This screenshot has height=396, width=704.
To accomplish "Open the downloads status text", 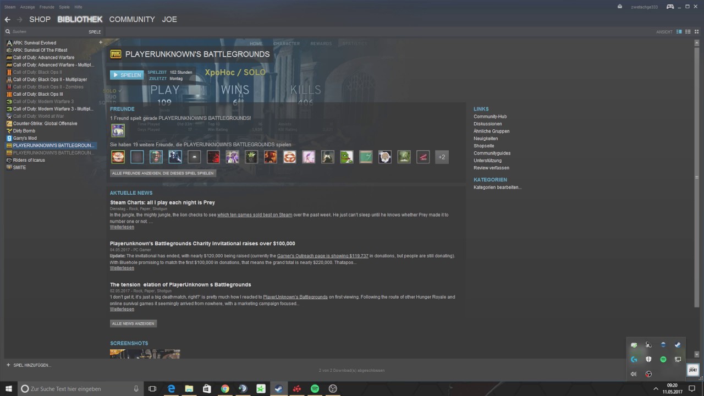I will pos(351,370).
